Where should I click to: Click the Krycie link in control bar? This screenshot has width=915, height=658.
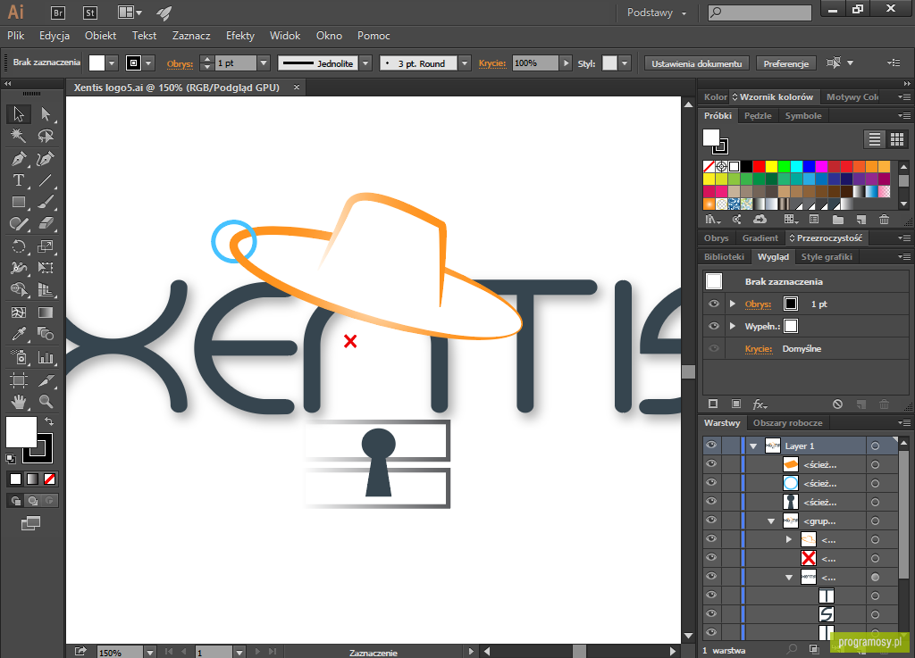coord(492,63)
